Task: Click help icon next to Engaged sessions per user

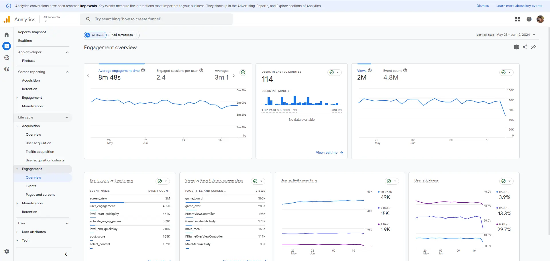Action: [x=201, y=70]
